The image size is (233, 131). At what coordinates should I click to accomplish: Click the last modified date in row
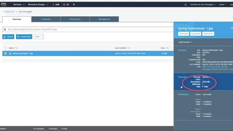click(x=130, y=53)
